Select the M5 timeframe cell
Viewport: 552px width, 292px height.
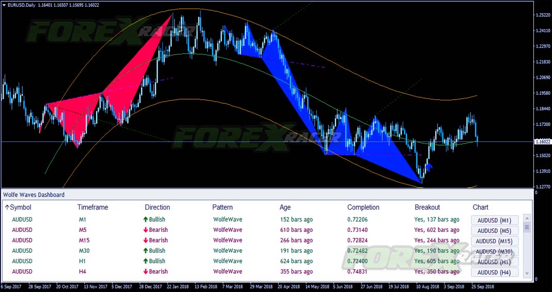82,230
